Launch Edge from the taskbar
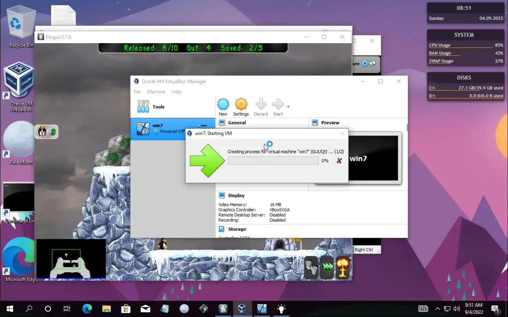This screenshot has height=317, width=508. 87,309
